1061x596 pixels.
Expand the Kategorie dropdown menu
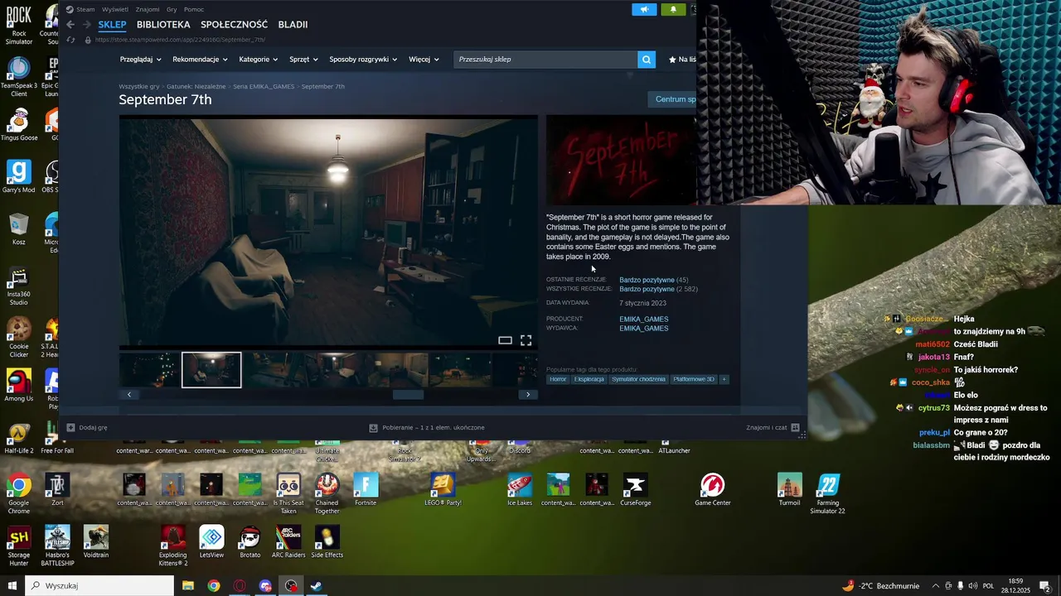(258, 60)
